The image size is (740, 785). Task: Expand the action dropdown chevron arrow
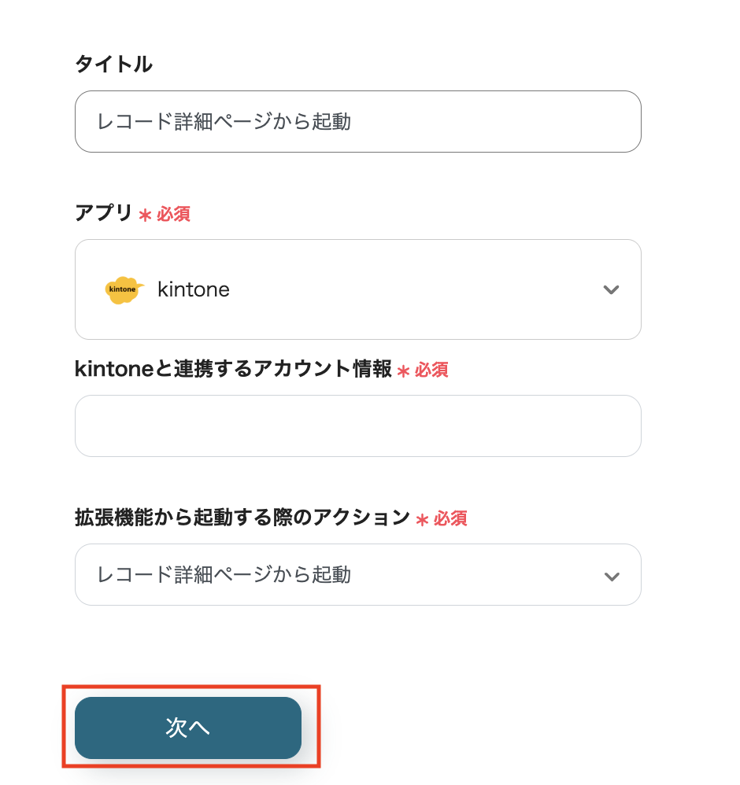click(x=611, y=576)
